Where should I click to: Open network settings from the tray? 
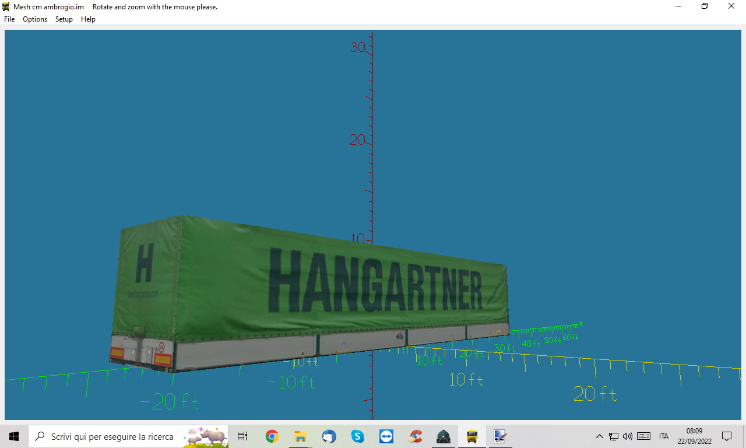pyautogui.click(x=614, y=436)
